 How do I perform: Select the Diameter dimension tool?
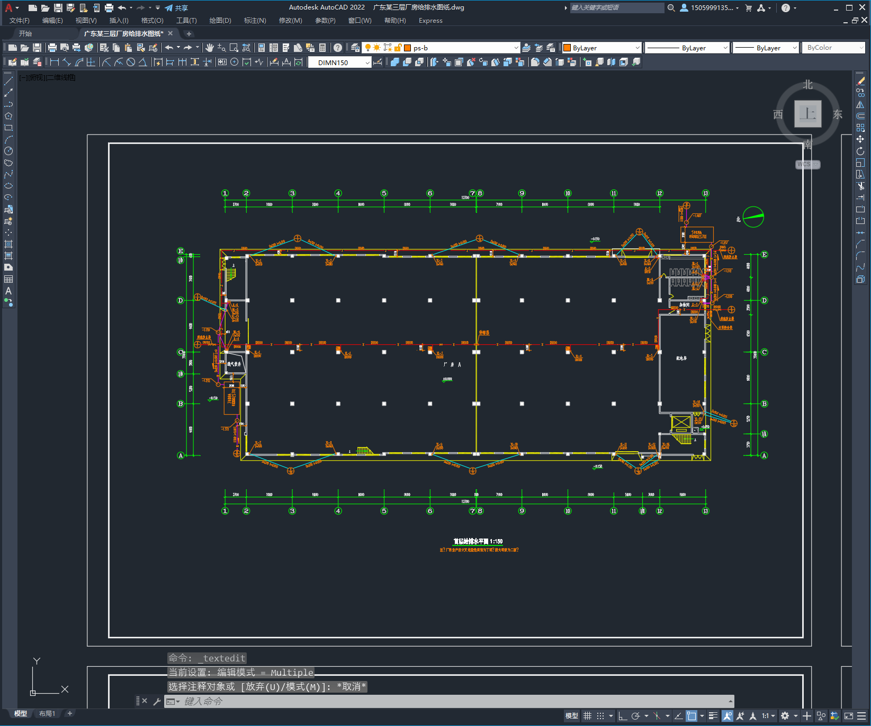click(x=131, y=62)
